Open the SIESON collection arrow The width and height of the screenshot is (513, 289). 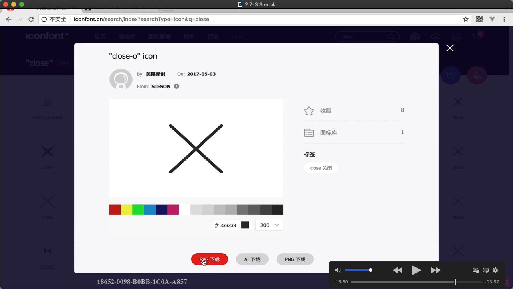pyautogui.click(x=176, y=86)
